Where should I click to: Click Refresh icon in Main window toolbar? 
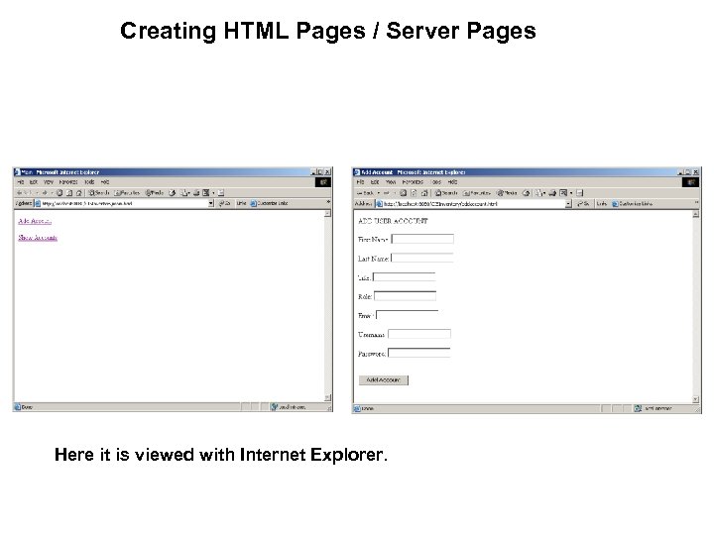(69, 193)
